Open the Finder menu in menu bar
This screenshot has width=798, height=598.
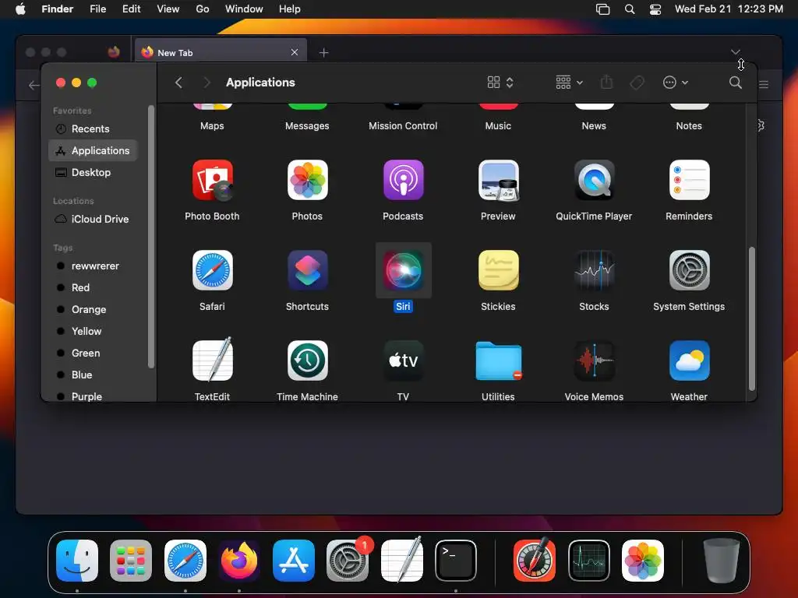(x=58, y=9)
